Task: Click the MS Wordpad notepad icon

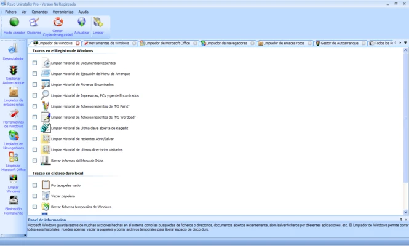Action: (46, 117)
